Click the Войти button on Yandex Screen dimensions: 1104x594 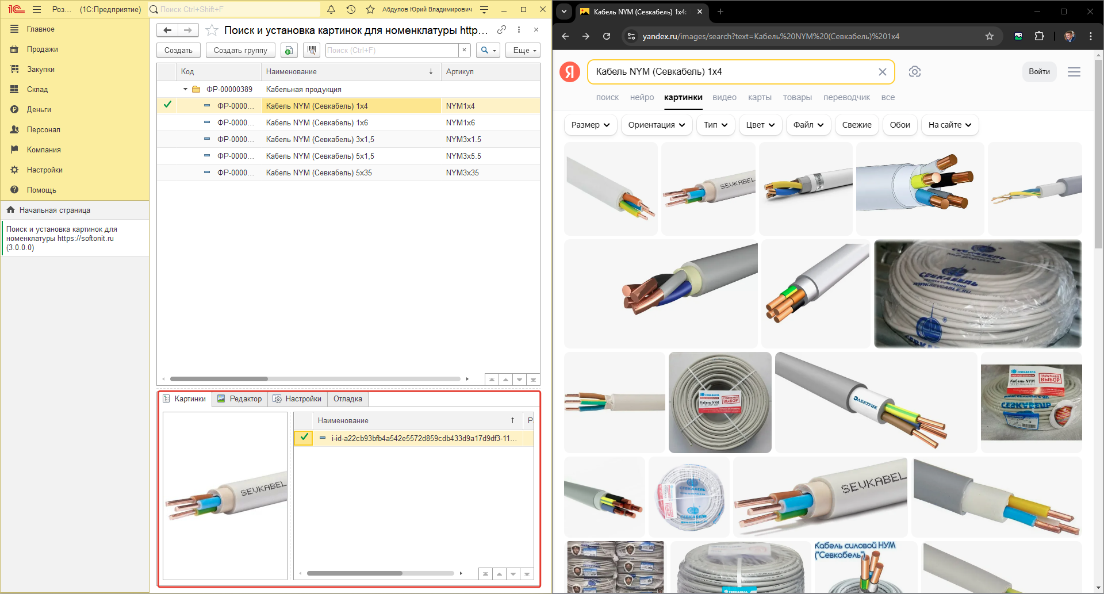pyautogui.click(x=1038, y=72)
